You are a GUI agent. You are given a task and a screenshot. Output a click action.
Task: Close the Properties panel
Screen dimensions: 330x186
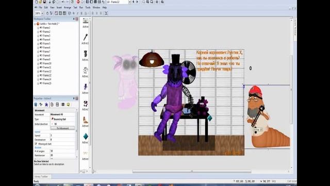[x=77, y=99]
